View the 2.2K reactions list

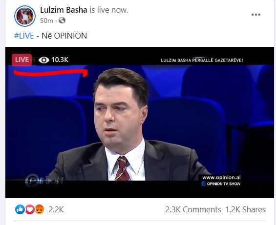(56, 209)
